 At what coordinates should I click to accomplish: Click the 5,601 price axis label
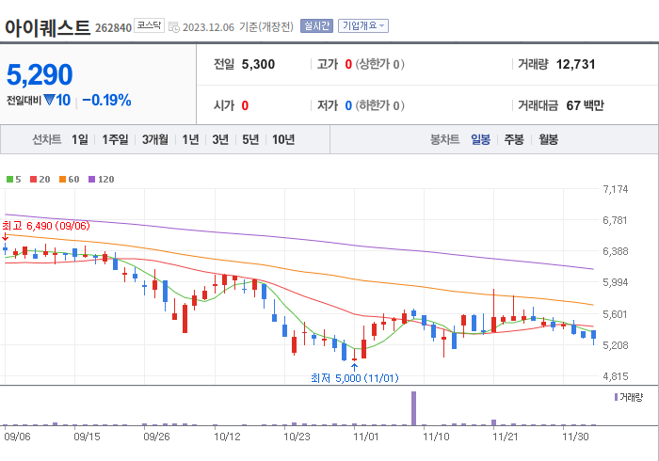click(x=616, y=314)
